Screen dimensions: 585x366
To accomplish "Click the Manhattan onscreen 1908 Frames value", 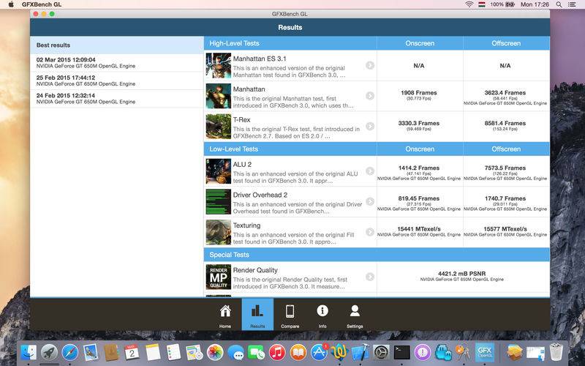I will click(x=418, y=93).
